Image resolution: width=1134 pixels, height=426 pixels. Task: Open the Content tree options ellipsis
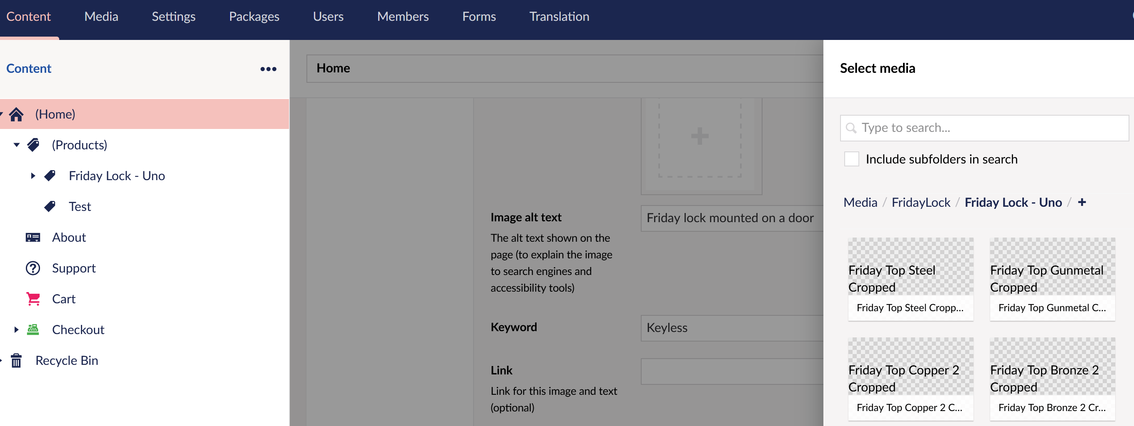(x=268, y=69)
